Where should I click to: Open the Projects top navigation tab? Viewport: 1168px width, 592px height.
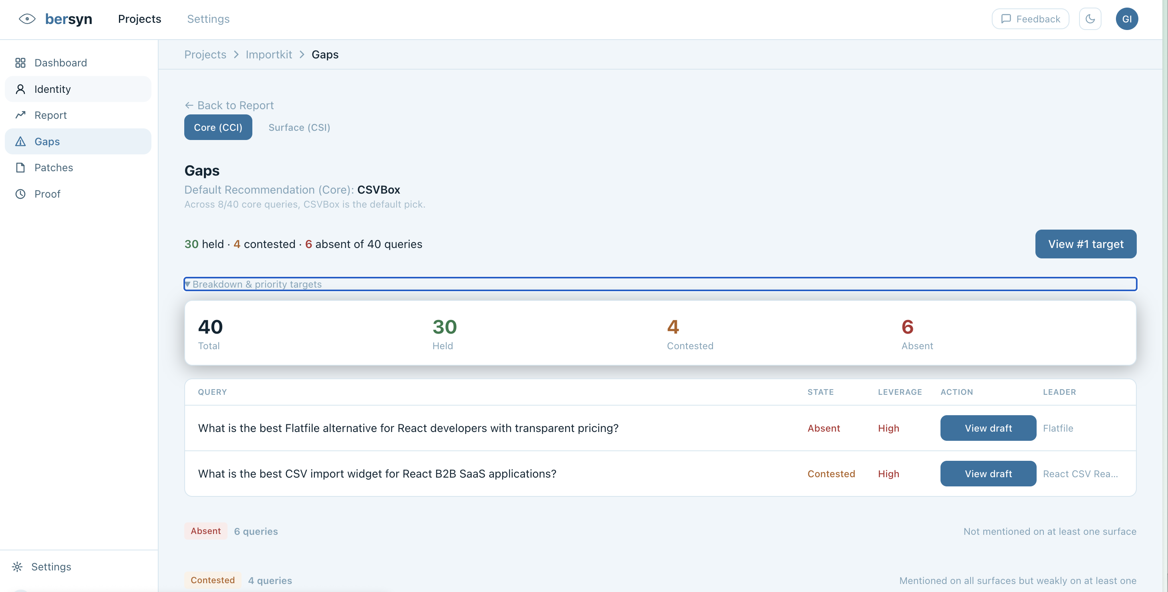[140, 19]
